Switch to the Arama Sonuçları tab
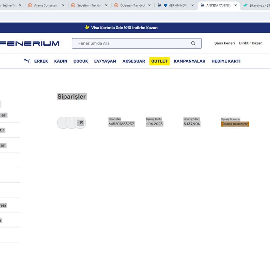 pyautogui.click(x=45, y=5)
